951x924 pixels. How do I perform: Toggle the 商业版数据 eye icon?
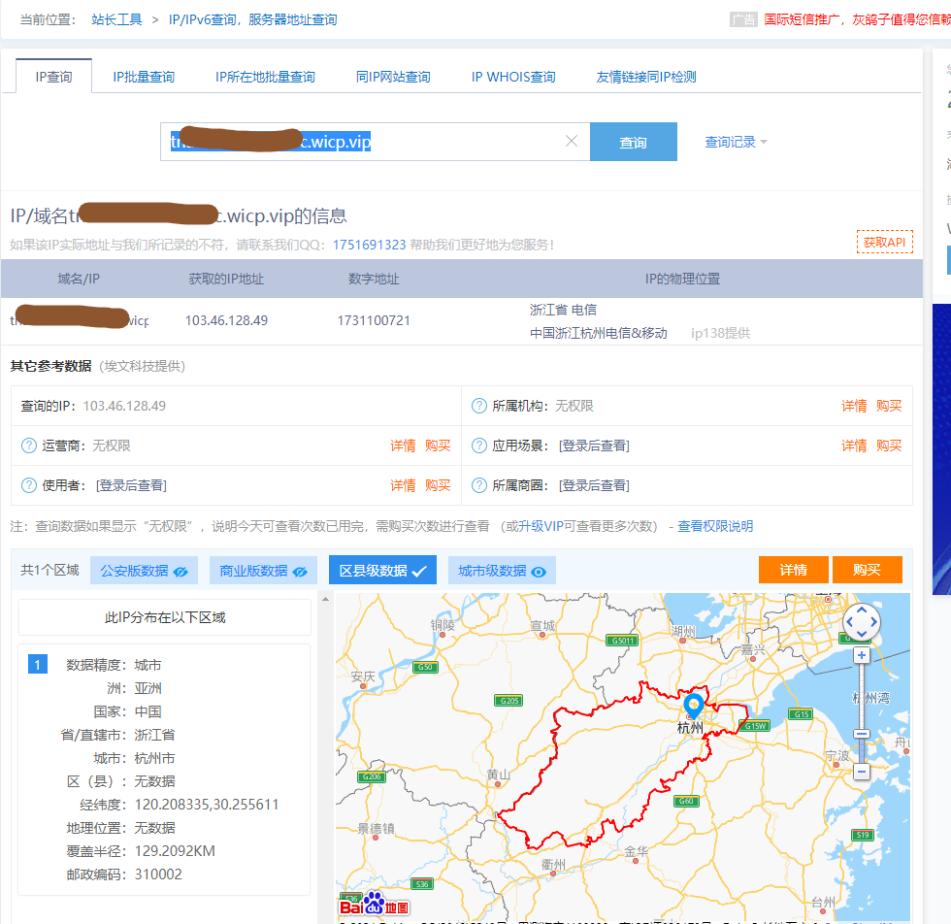(301, 570)
